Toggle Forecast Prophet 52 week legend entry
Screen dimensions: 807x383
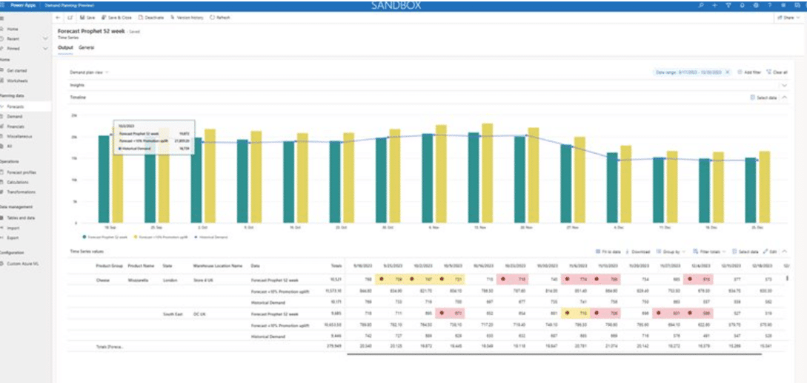[85, 237]
